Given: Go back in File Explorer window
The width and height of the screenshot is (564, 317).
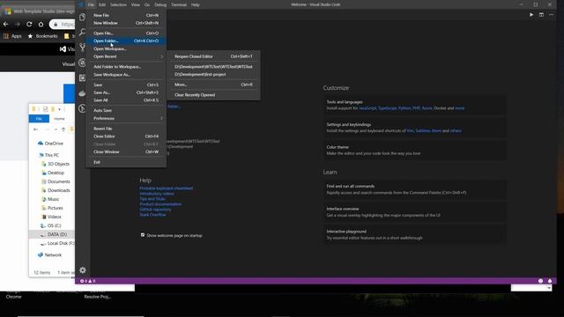Looking at the screenshot, I should [x=35, y=129].
